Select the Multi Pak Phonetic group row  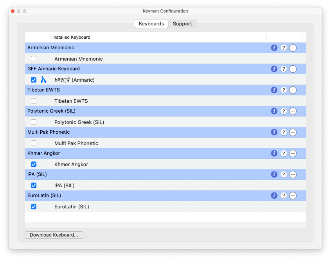point(165,132)
